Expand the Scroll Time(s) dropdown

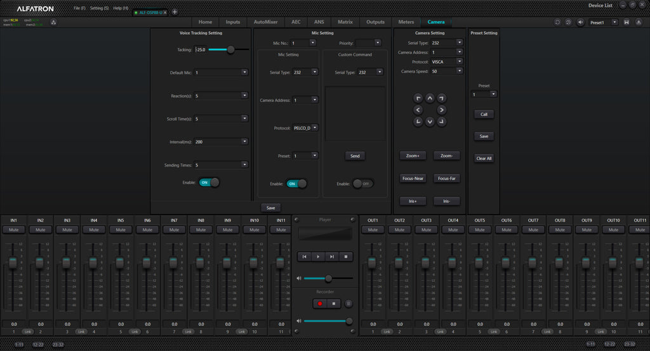click(x=244, y=118)
